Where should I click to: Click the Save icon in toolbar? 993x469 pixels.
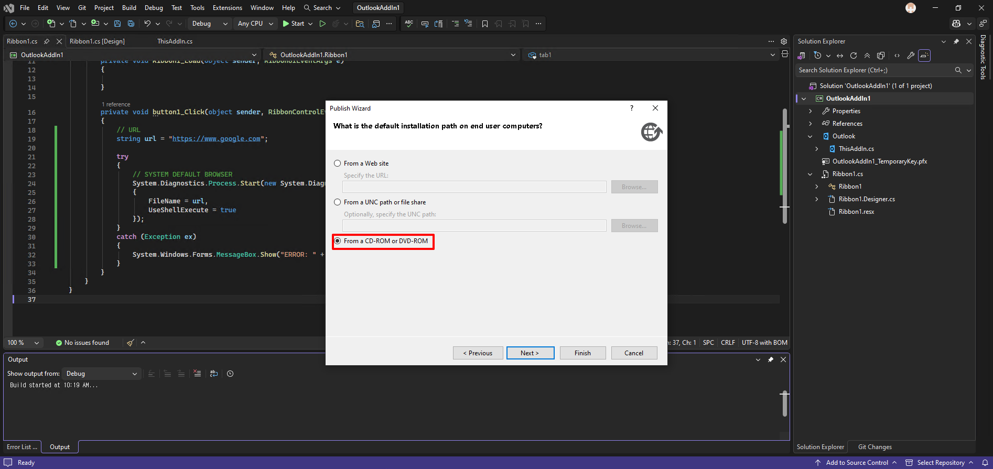pyautogui.click(x=117, y=24)
